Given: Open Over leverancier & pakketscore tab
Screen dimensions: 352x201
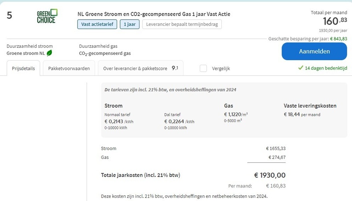Looking at the screenshot, I should 140,68.
